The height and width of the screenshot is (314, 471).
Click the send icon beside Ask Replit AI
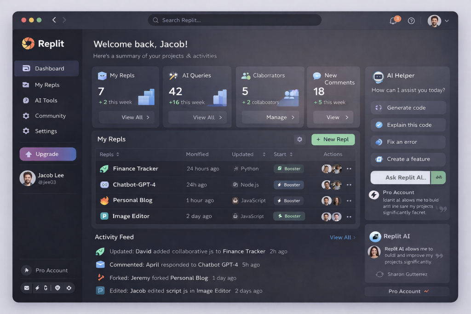(x=438, y=177)
